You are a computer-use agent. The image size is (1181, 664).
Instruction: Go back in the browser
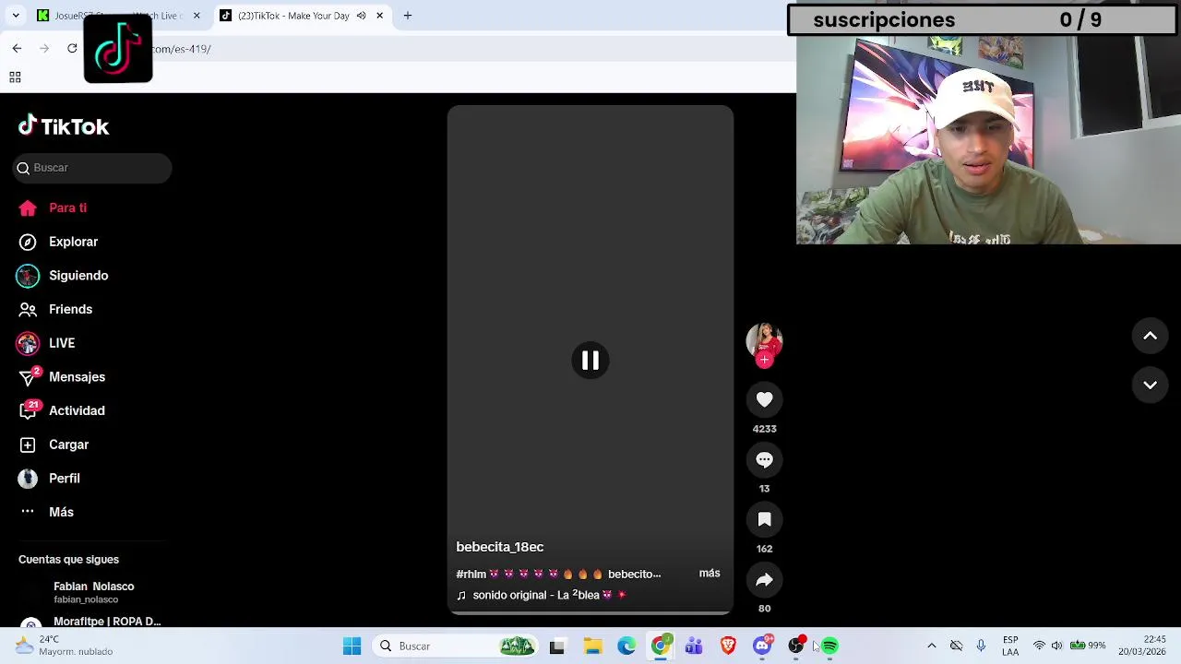[17, 48]
